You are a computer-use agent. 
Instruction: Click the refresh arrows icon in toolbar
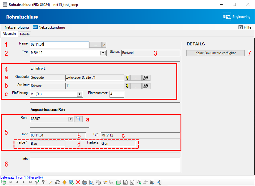tap(58, 182)
